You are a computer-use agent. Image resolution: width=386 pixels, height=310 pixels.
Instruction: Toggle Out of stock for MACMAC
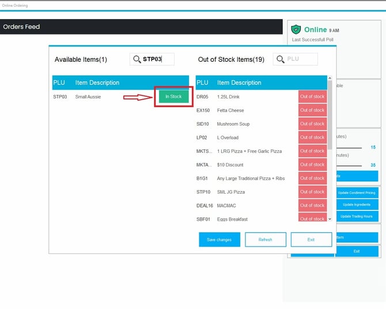pos(312,205)
